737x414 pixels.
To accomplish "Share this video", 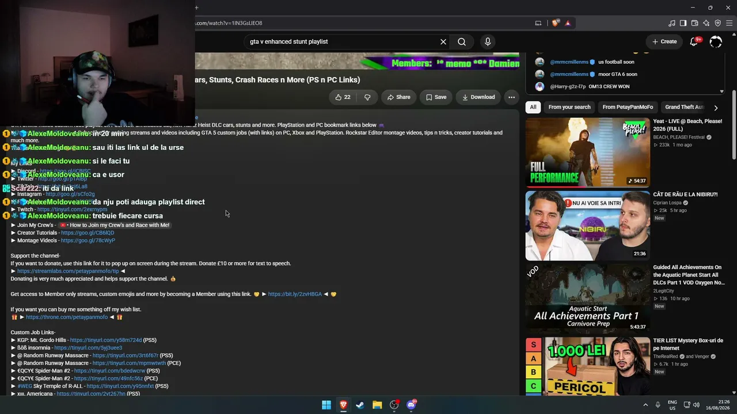I will (x=398, y=97).
